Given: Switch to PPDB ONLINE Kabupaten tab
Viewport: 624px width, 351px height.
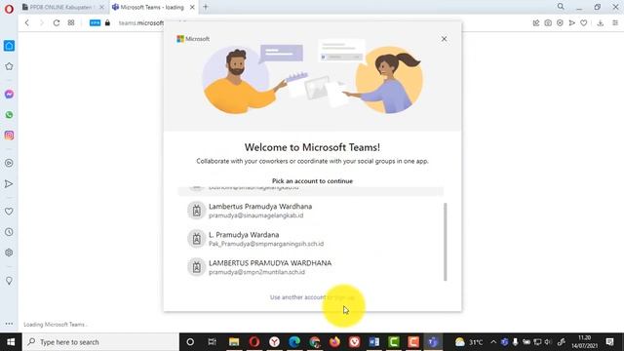Looking at the screenshot, I should tap(62, 7).
